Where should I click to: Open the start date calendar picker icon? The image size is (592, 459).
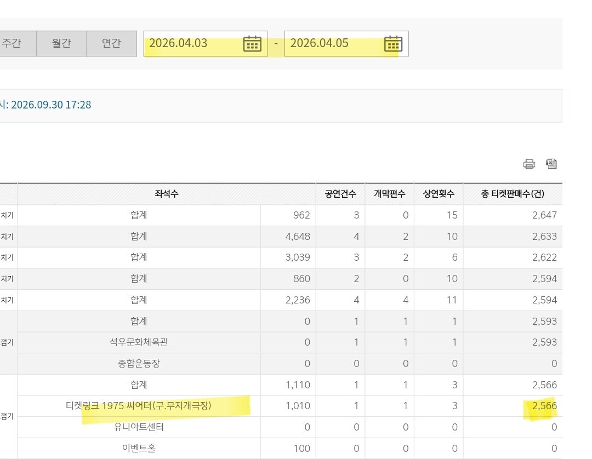252,44
